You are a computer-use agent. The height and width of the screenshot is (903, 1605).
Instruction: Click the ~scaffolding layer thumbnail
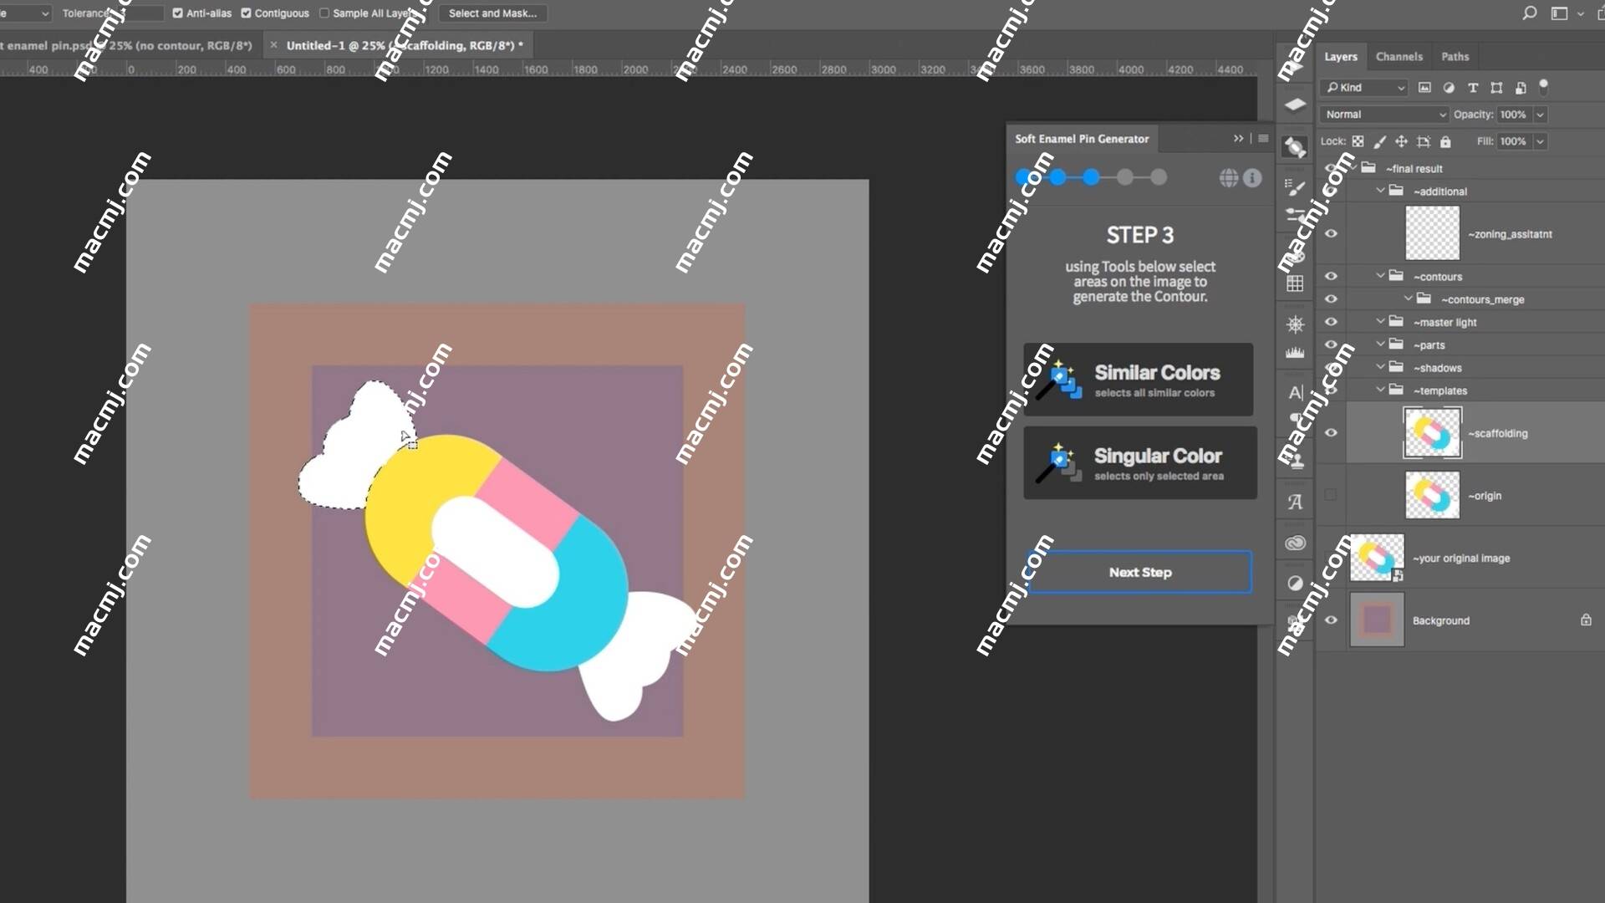click(1431, 432)
